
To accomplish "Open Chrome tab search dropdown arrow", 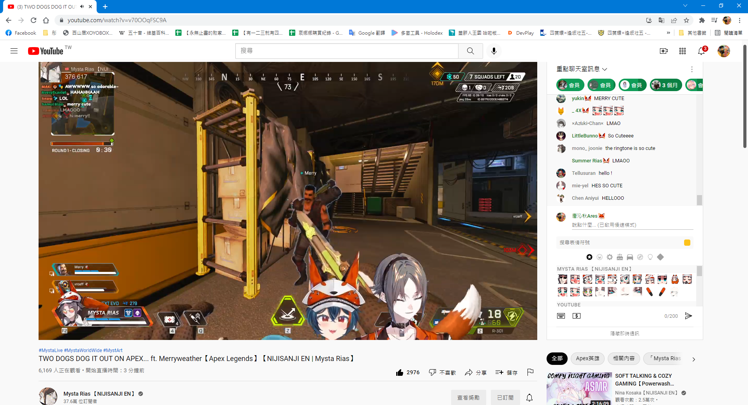I will (685, 6).
